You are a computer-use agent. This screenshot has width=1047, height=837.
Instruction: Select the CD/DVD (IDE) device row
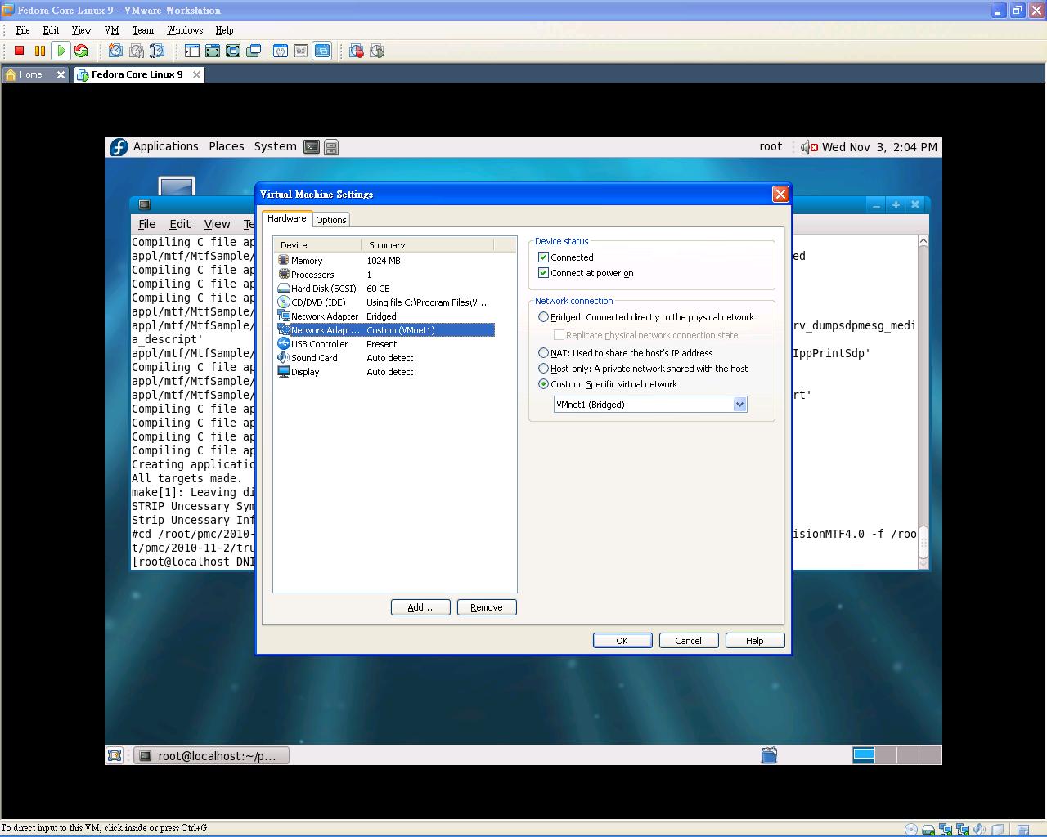tap(385, 302)
